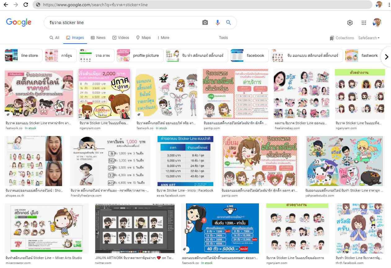The image size is (391, 268).
Task: Expand the More search options menu
Action: (x=163, y=38)
